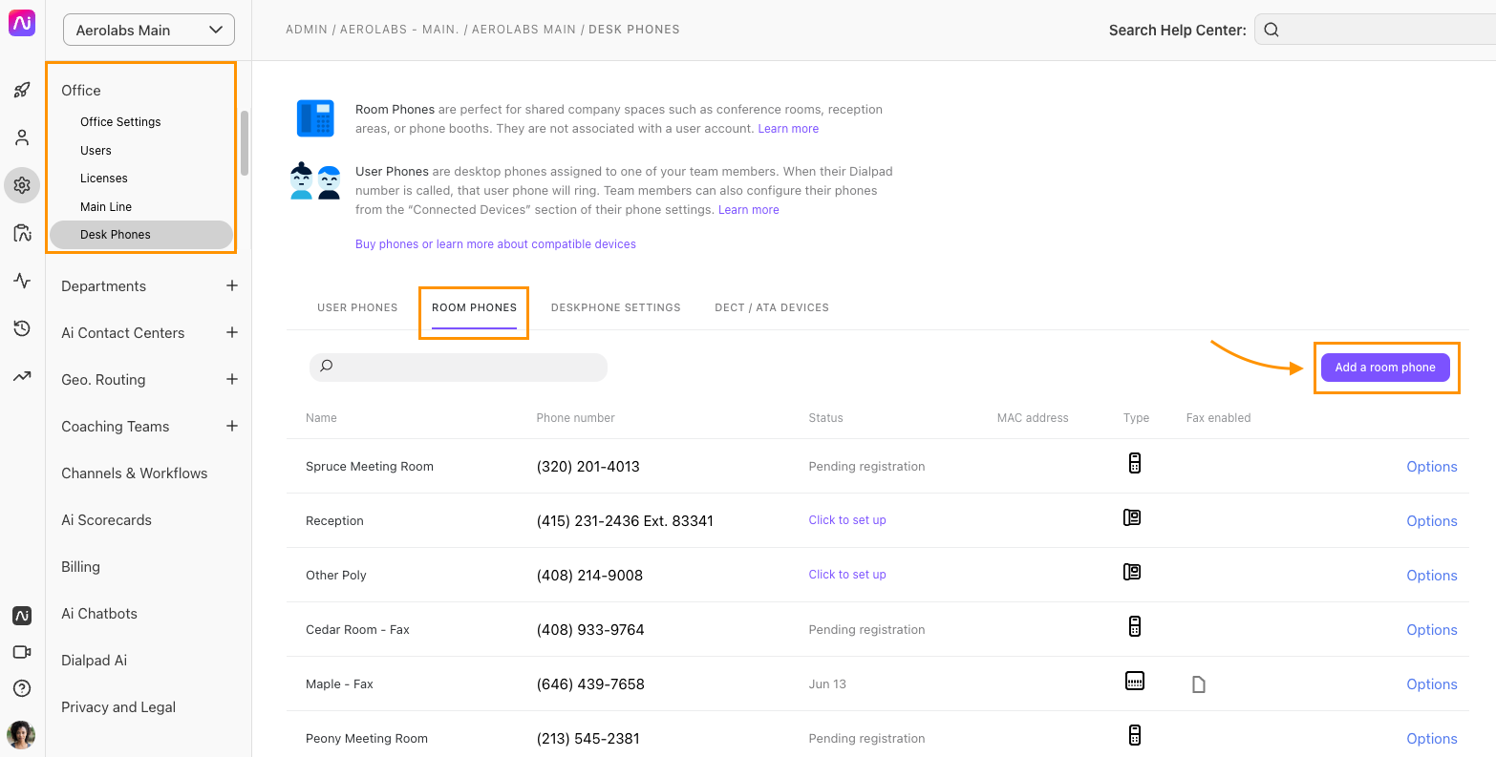Screen dimensions: 1496x757
Task: Click the Peony Meeting Room type icon
Action: pos(1135,736)
